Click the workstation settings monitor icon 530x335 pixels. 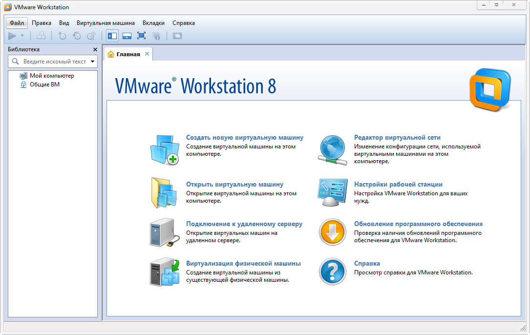[x=333, y=192]
